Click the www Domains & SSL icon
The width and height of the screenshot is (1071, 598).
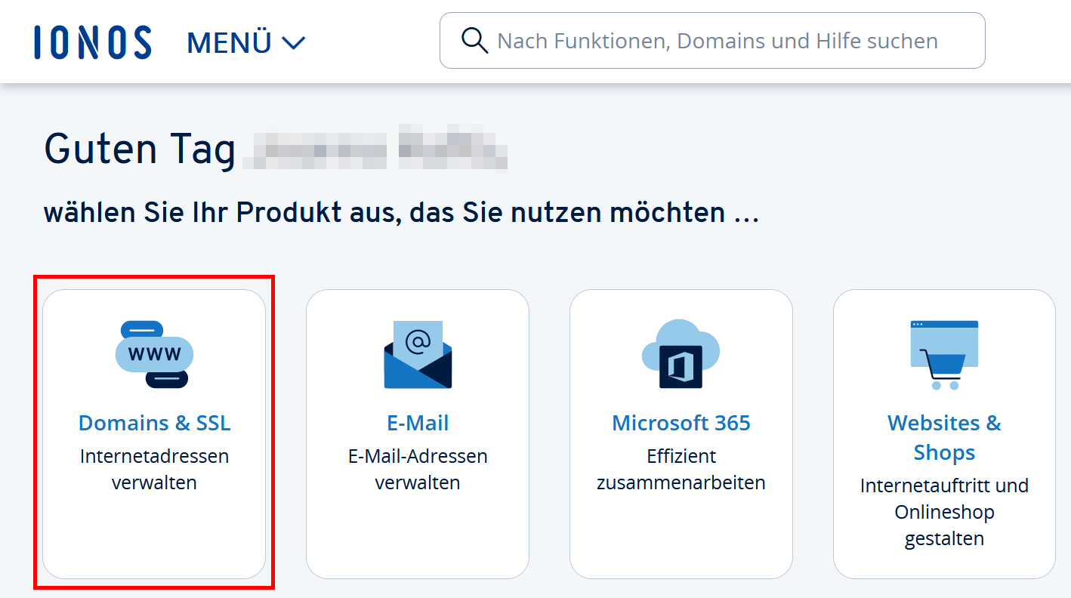154,354
